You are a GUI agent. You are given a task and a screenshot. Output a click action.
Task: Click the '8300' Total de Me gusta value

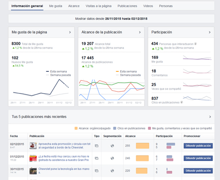click(x=16, y=43)
